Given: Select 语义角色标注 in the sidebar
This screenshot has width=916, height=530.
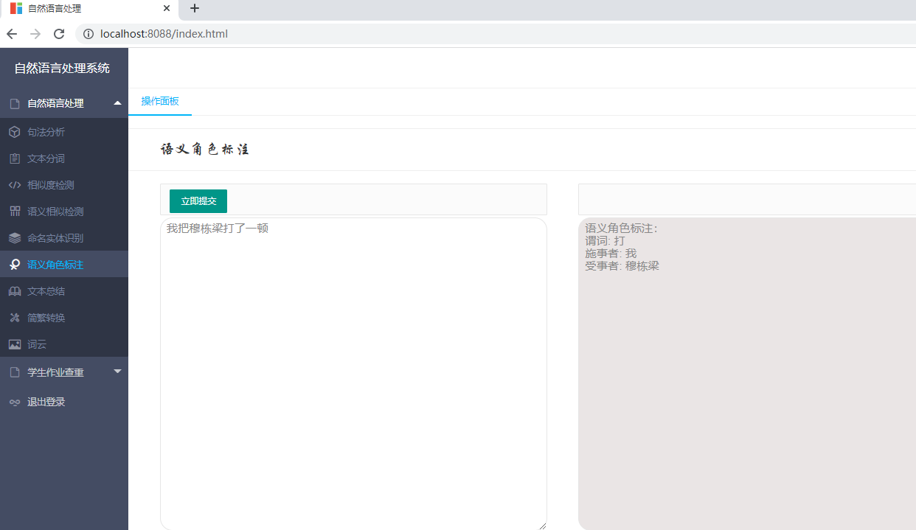Looking at the screenshot, I should (64, 265).
